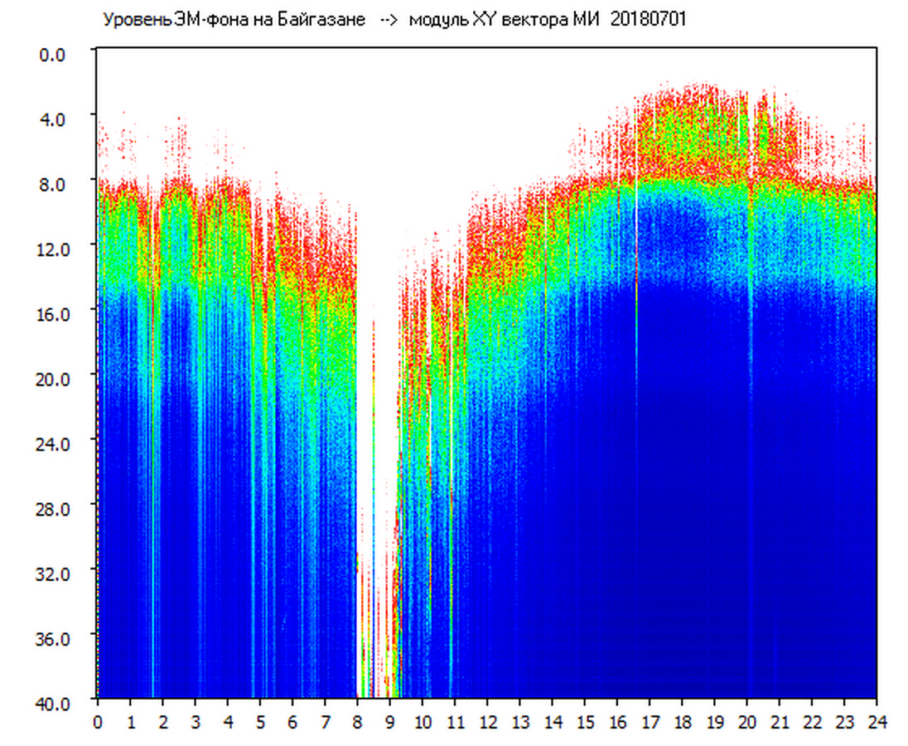Image resolution: width=908 pixels, height=746 pixels.
Task: Click the thin light vertical line above hour 20
Action: tap(749, 332)
